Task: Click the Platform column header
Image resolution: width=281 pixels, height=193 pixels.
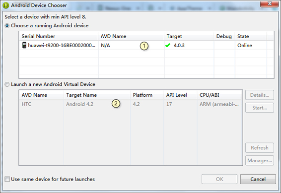Action: tap(147, 95)
